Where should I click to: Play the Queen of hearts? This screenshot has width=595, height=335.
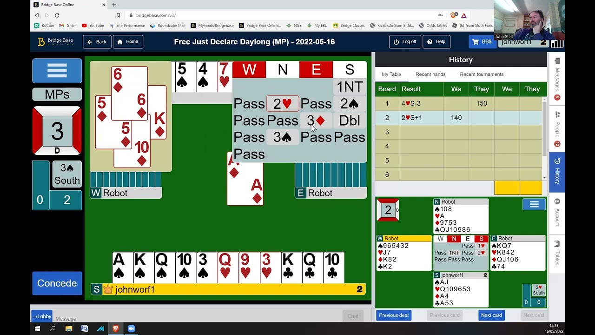pyautogui.click(x=227, y=268)
